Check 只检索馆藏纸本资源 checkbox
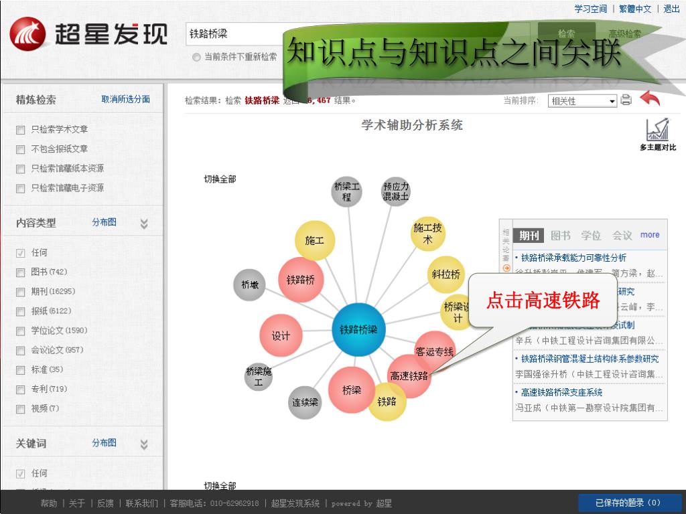Viewport: 686px width, 514px height. pos(20,169)
